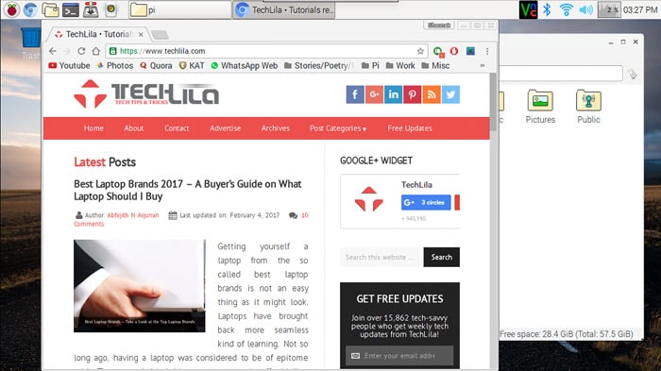Open the Archives nav item

(276, 128)
